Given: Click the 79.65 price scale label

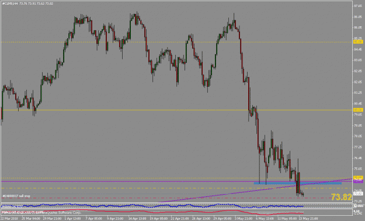Looking at the screenshot, I should [x=358, y=114].
